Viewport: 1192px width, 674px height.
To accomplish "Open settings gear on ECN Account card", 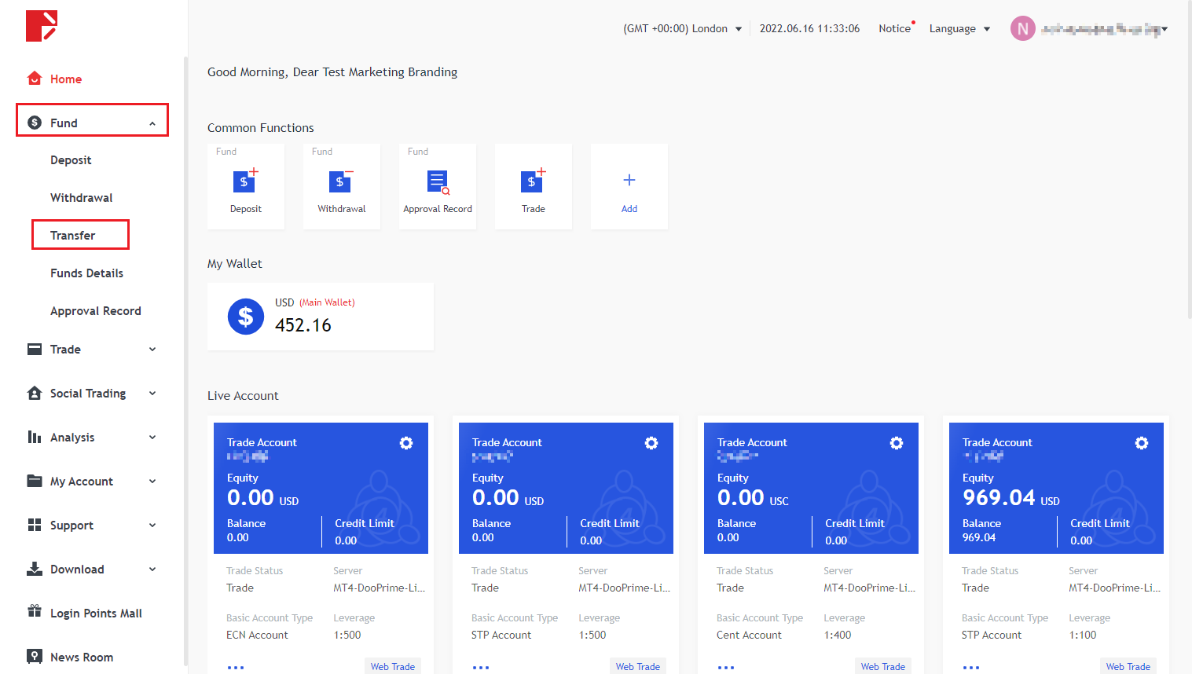I will point(406,443).
